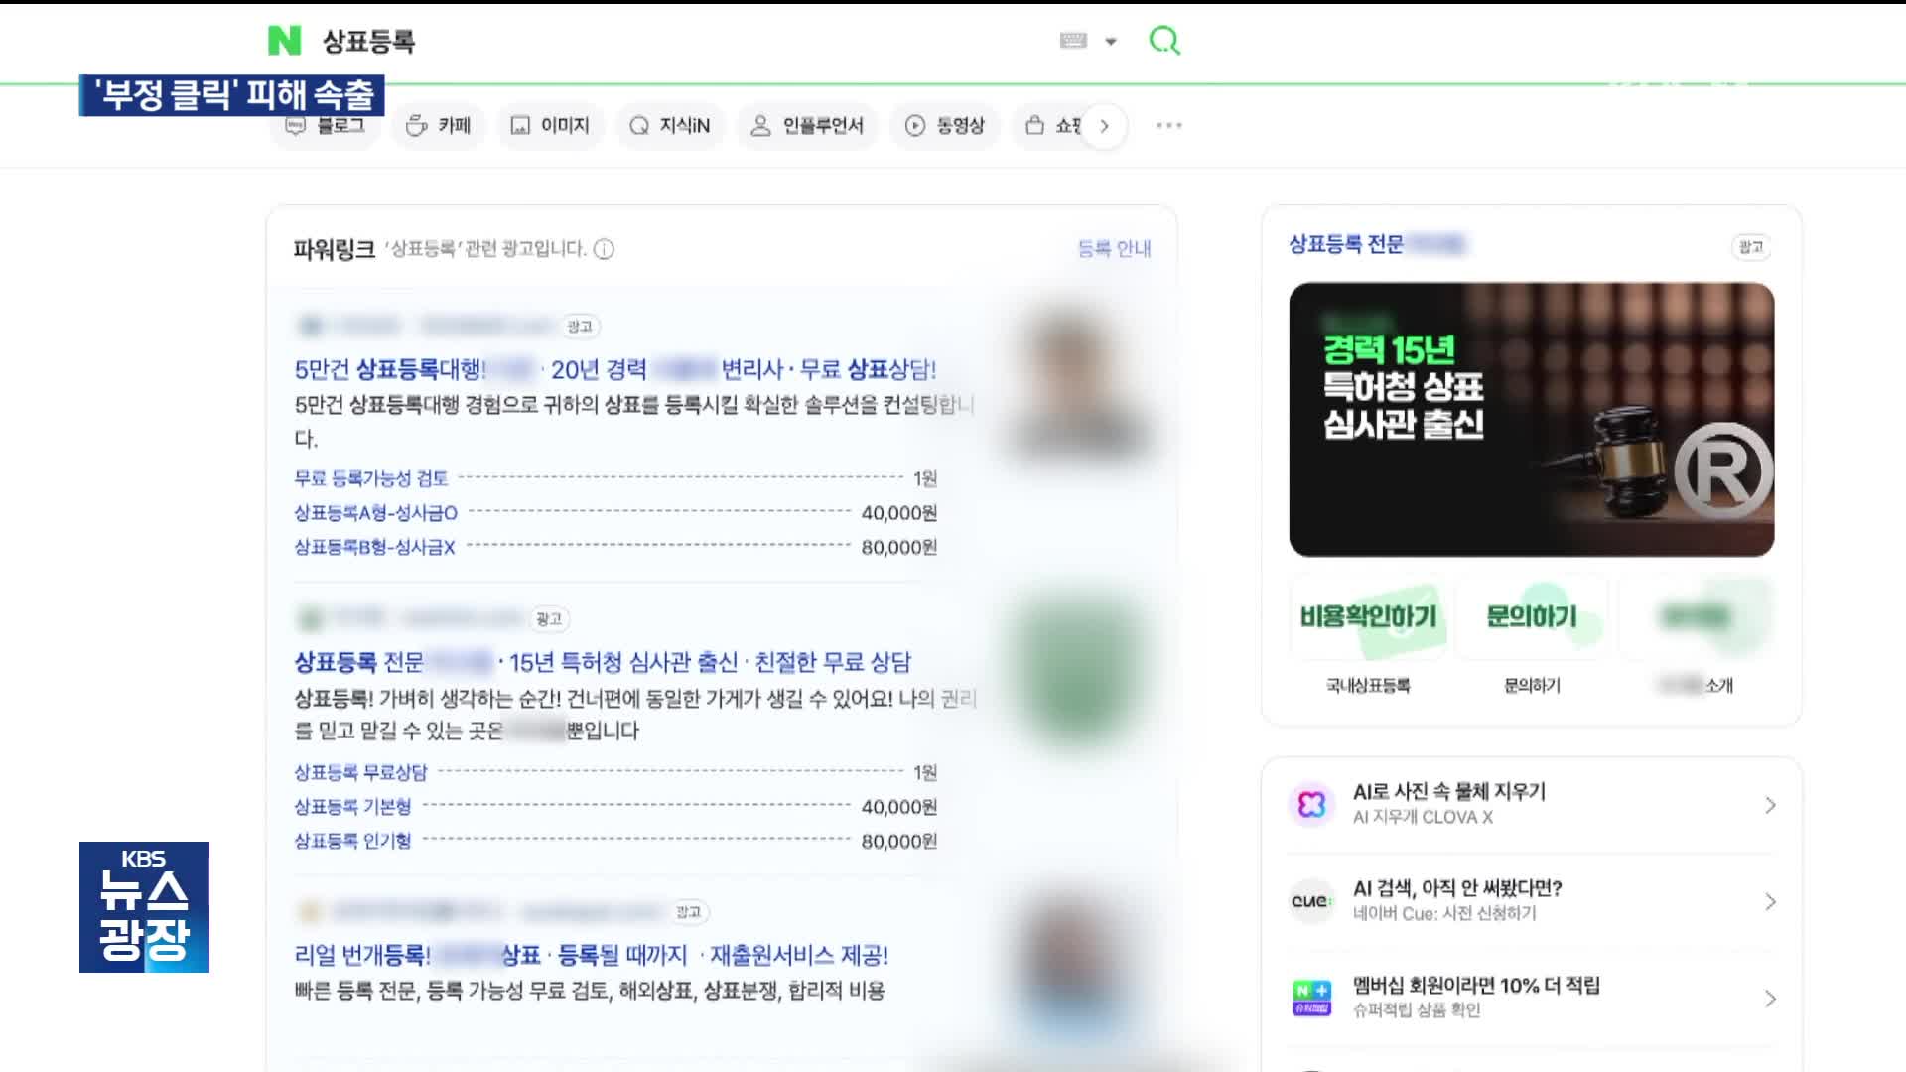
Task: Click the 비용확인하기 button
Action: tap(1369, 617)
